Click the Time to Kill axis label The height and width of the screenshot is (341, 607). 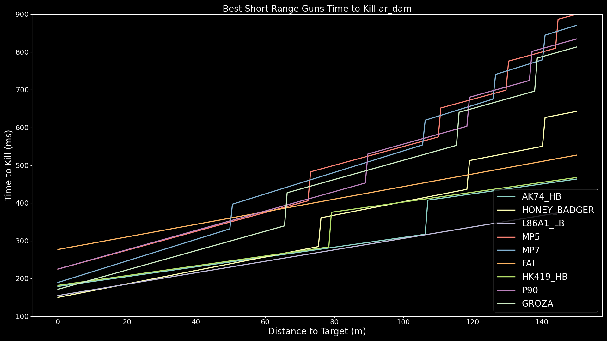(9, 165)
